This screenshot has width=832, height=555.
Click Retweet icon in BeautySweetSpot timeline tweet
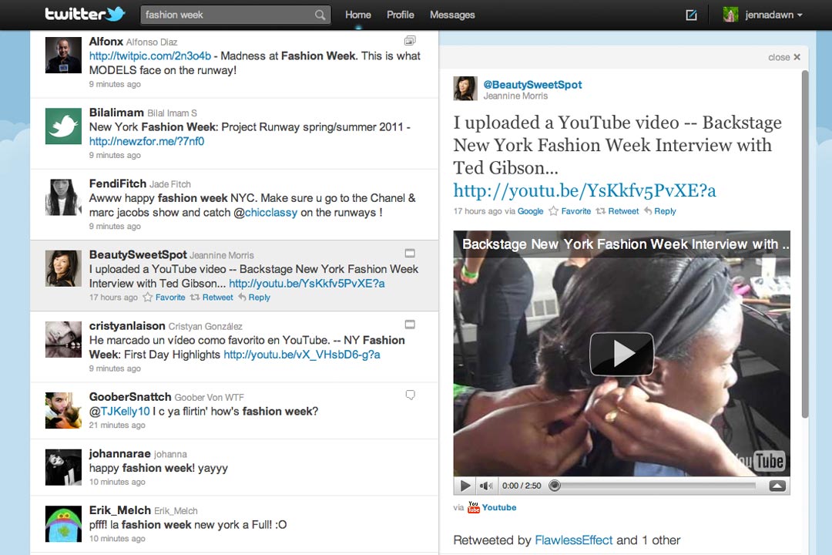[x=195, y=298]
